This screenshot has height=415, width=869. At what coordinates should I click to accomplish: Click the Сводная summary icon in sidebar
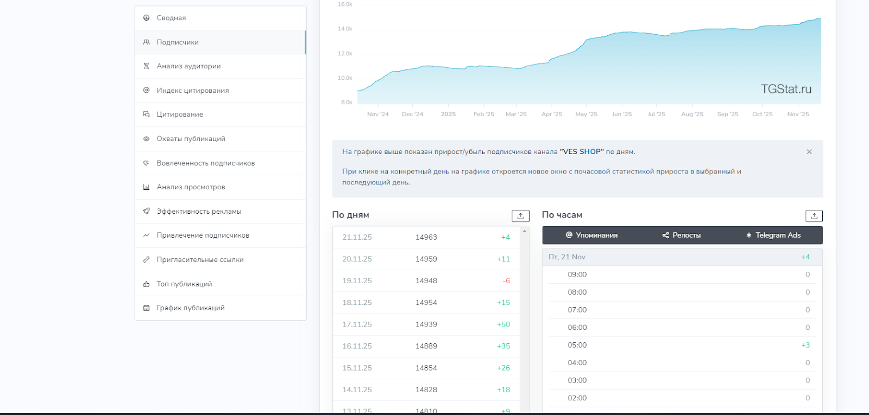pyautogui.click(x=146, y=18)
